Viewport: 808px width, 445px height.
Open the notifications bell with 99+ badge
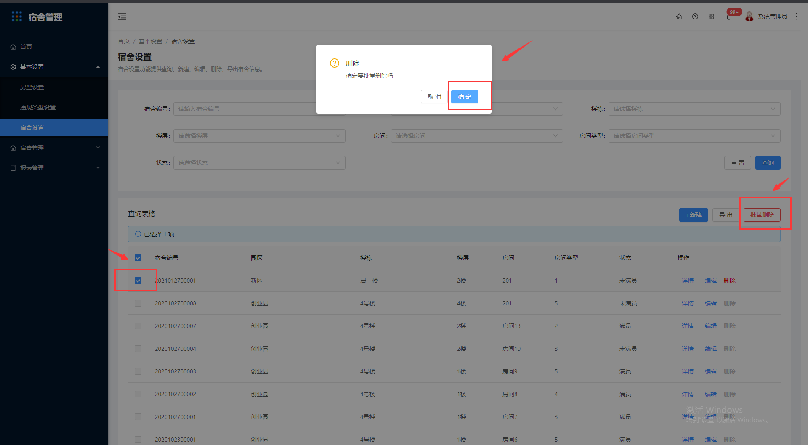tap(729, 17)
